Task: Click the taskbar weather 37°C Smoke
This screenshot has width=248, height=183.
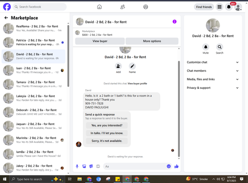Action: click(x=197, y=179)
